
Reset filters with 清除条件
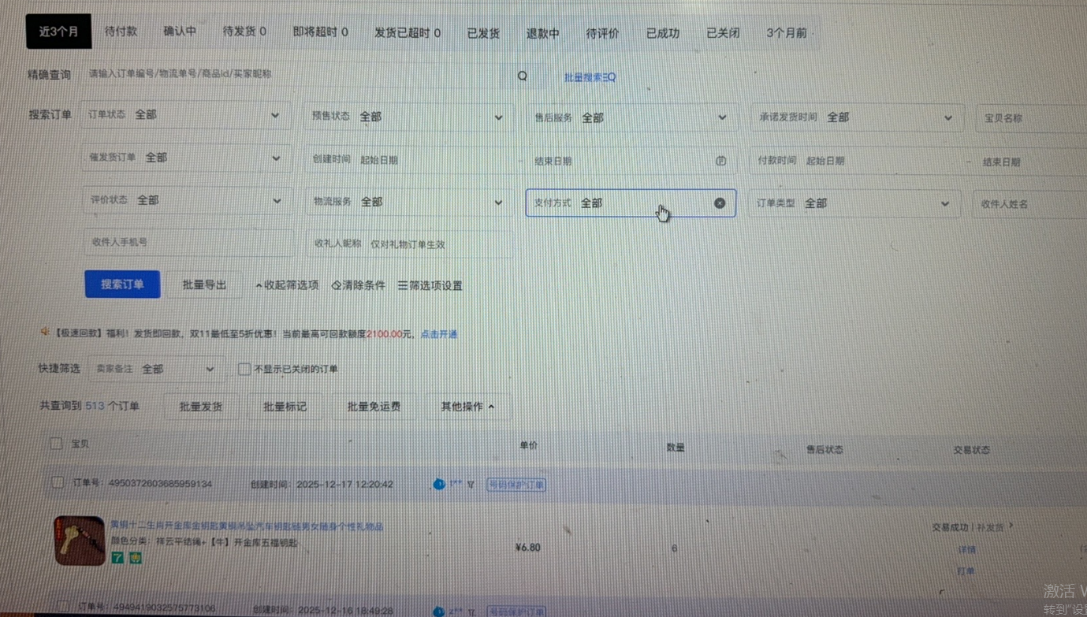coord(359,285)
